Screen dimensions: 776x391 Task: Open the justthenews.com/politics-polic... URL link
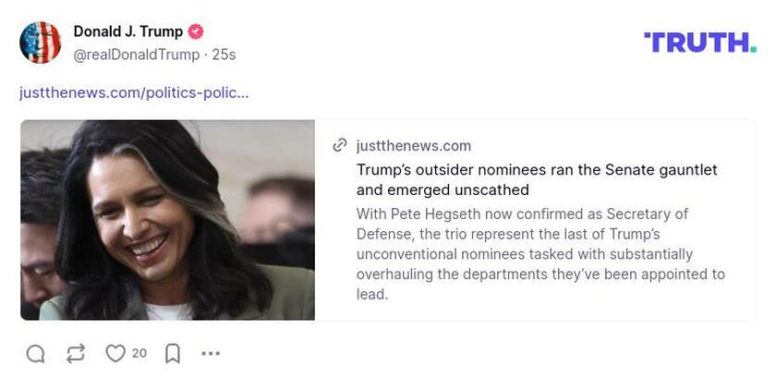(134, 92)
